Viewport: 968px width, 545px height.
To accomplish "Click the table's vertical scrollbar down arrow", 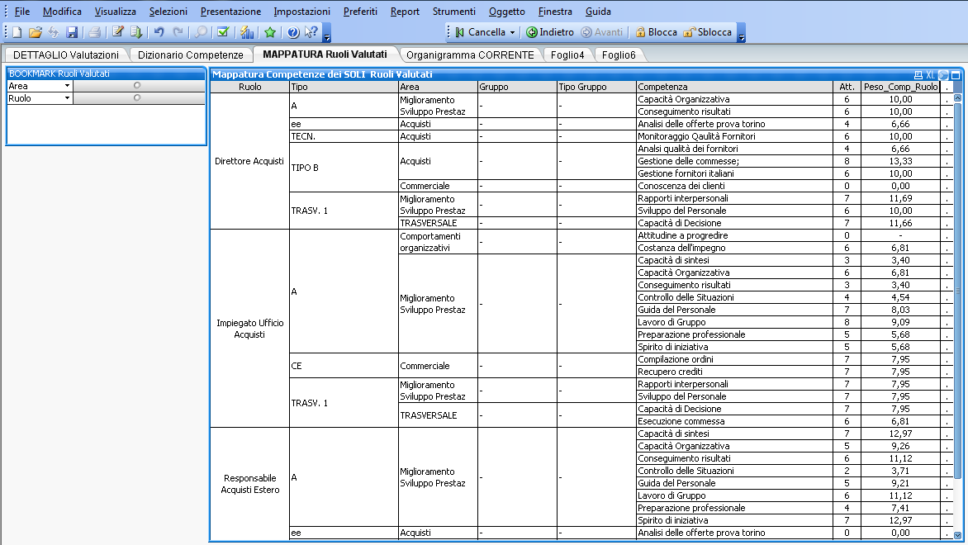I will tap(957, 536).
